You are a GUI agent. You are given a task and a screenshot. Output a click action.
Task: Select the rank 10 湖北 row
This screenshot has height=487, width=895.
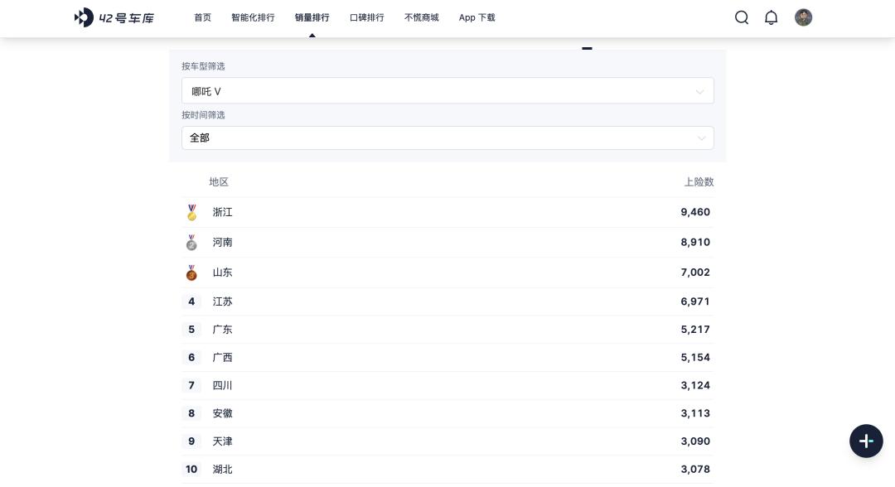(447, 470)
